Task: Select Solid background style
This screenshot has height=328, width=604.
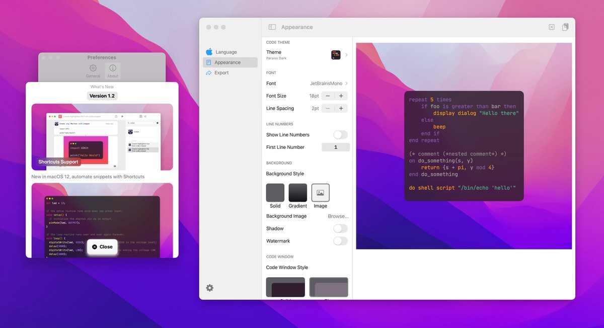Action: click(x=275, y=193)
